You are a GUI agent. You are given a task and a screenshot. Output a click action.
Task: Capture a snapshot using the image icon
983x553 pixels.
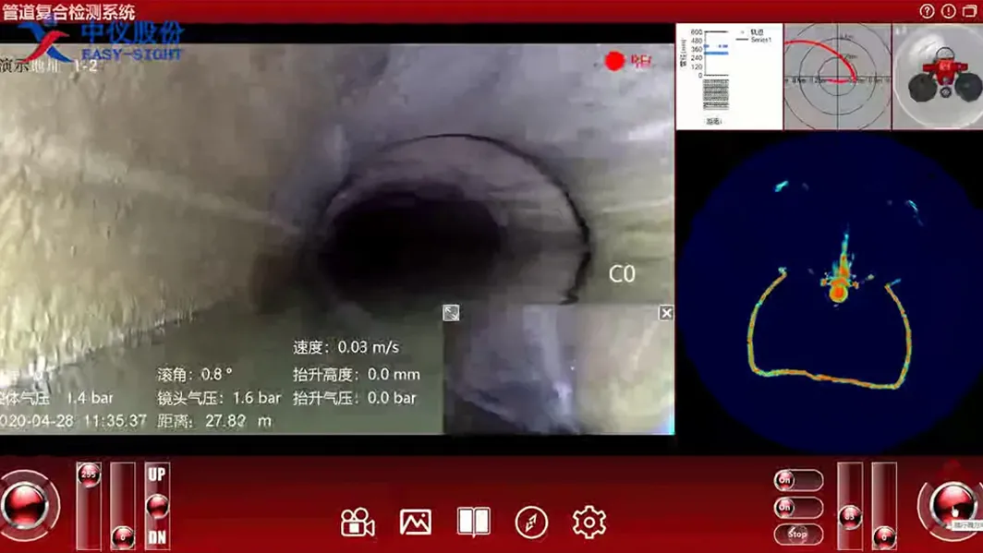(415, 522)
